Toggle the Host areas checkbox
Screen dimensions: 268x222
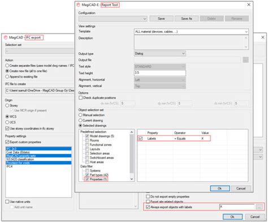87,162
